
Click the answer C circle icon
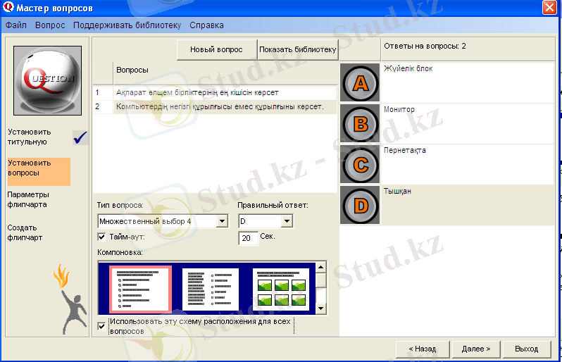[360, 165]
